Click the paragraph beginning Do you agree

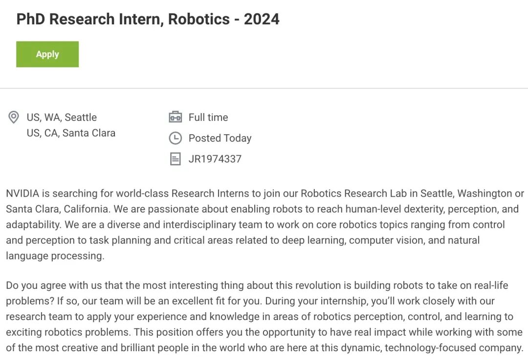tap(264, 317)
